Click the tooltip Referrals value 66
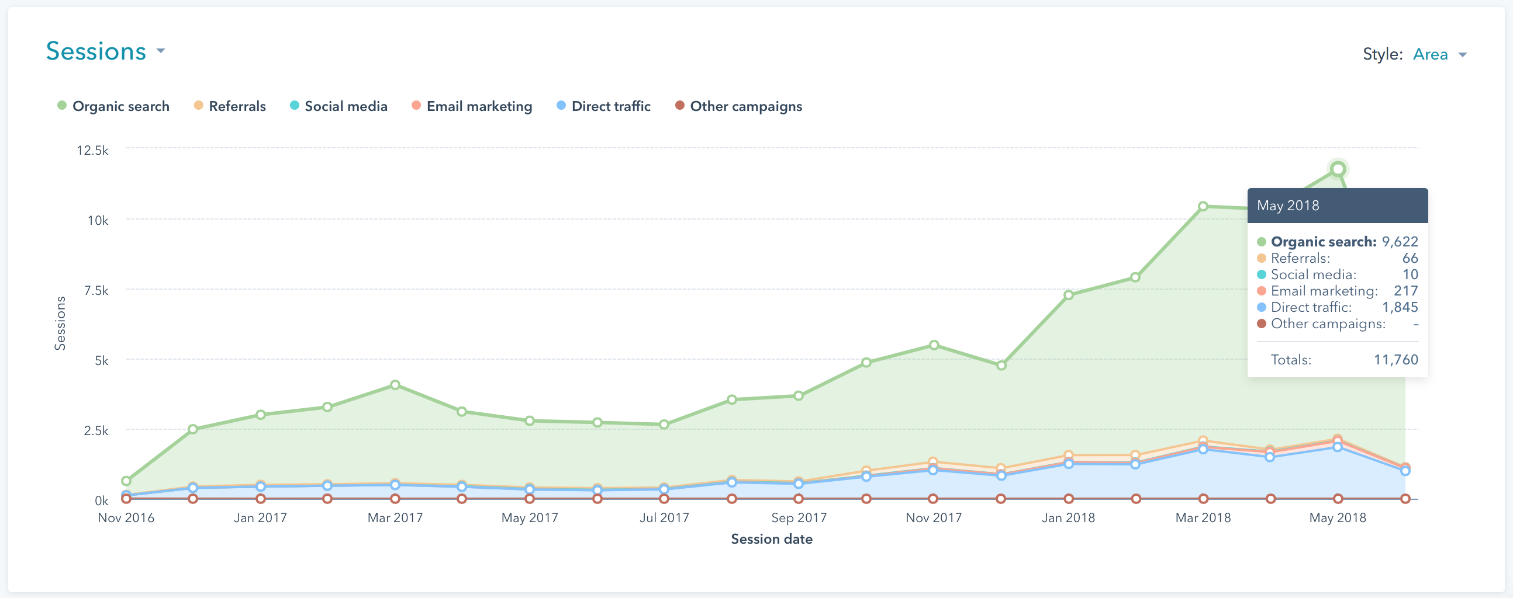 (x=1410, y=258)
